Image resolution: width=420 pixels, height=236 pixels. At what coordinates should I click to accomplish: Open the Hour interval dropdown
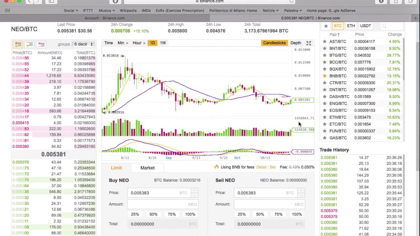pos(139,43)
